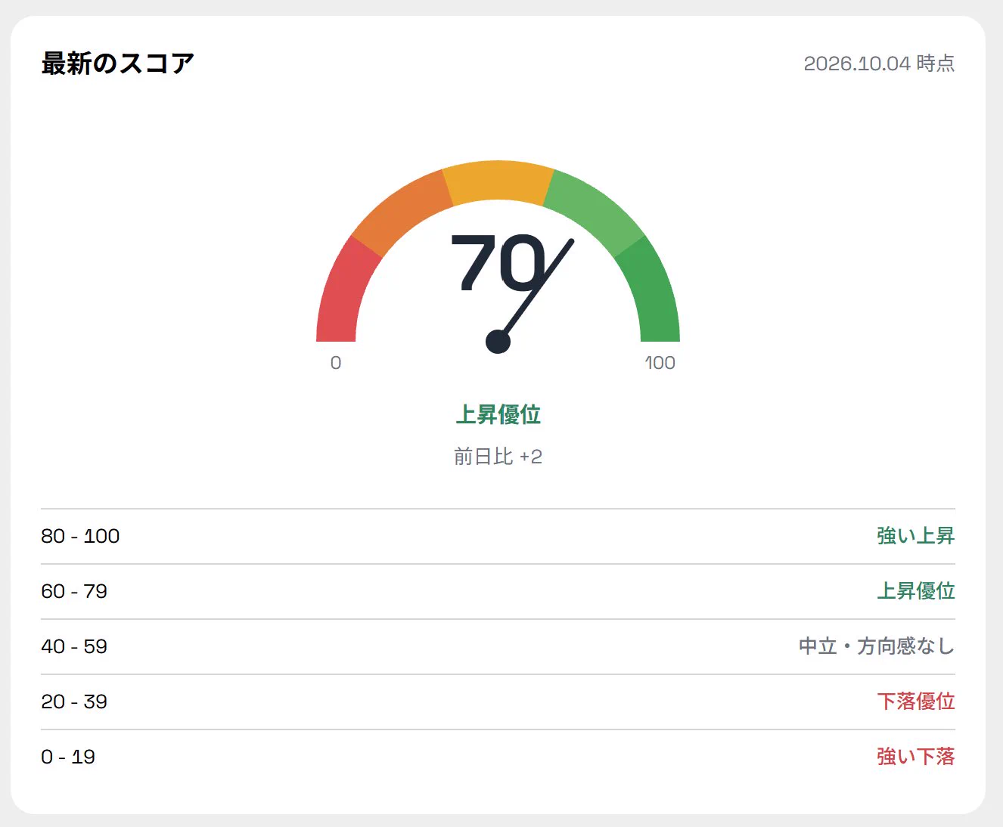The image size is (1003, 827).
Task: Click the 前日比 +2 change text
Action: coord(498,457)
